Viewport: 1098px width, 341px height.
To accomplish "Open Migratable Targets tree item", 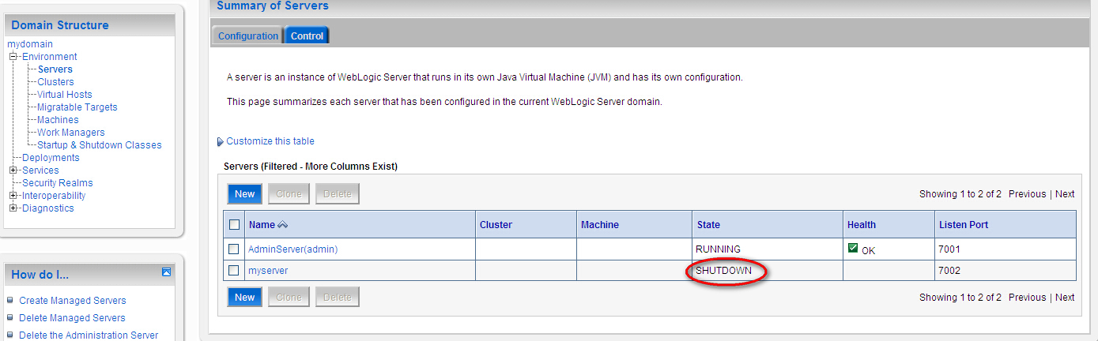I will [77, 107].
